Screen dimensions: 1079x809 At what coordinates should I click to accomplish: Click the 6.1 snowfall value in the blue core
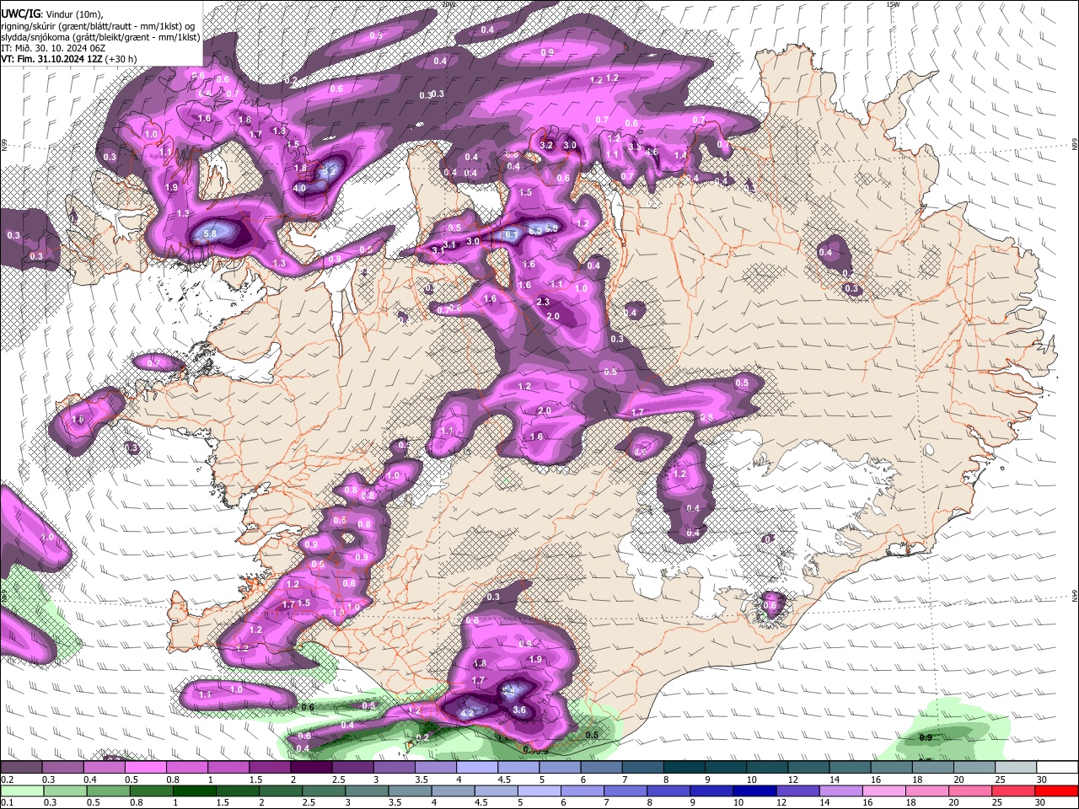click(x=511, y=235)
